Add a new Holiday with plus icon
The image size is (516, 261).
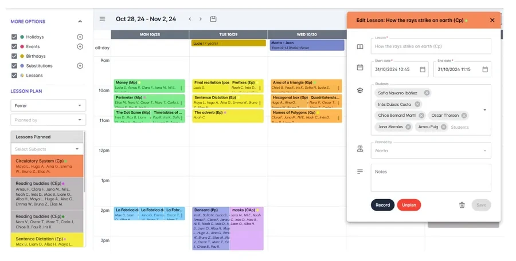click(80, 37)
